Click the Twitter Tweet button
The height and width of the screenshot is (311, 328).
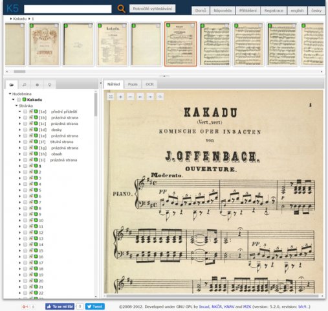[95, 306]
